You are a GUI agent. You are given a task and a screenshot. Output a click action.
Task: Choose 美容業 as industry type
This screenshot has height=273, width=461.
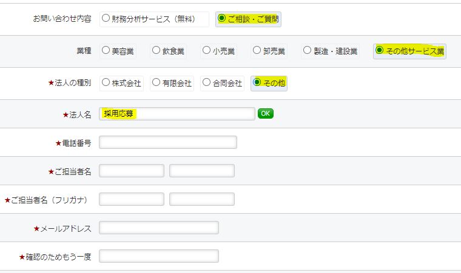coord(106,50)
